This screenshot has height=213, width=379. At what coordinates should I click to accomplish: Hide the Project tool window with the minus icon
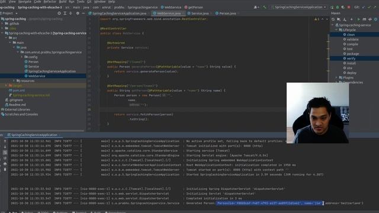click(x=83, y=13)
